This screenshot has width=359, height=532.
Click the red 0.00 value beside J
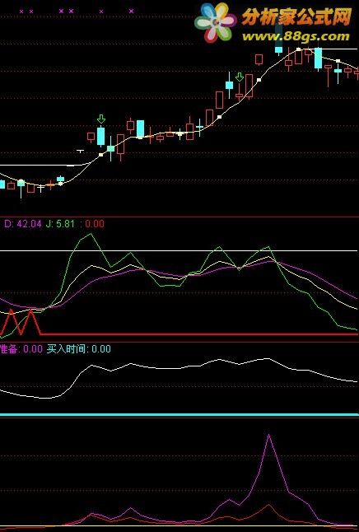95,224
